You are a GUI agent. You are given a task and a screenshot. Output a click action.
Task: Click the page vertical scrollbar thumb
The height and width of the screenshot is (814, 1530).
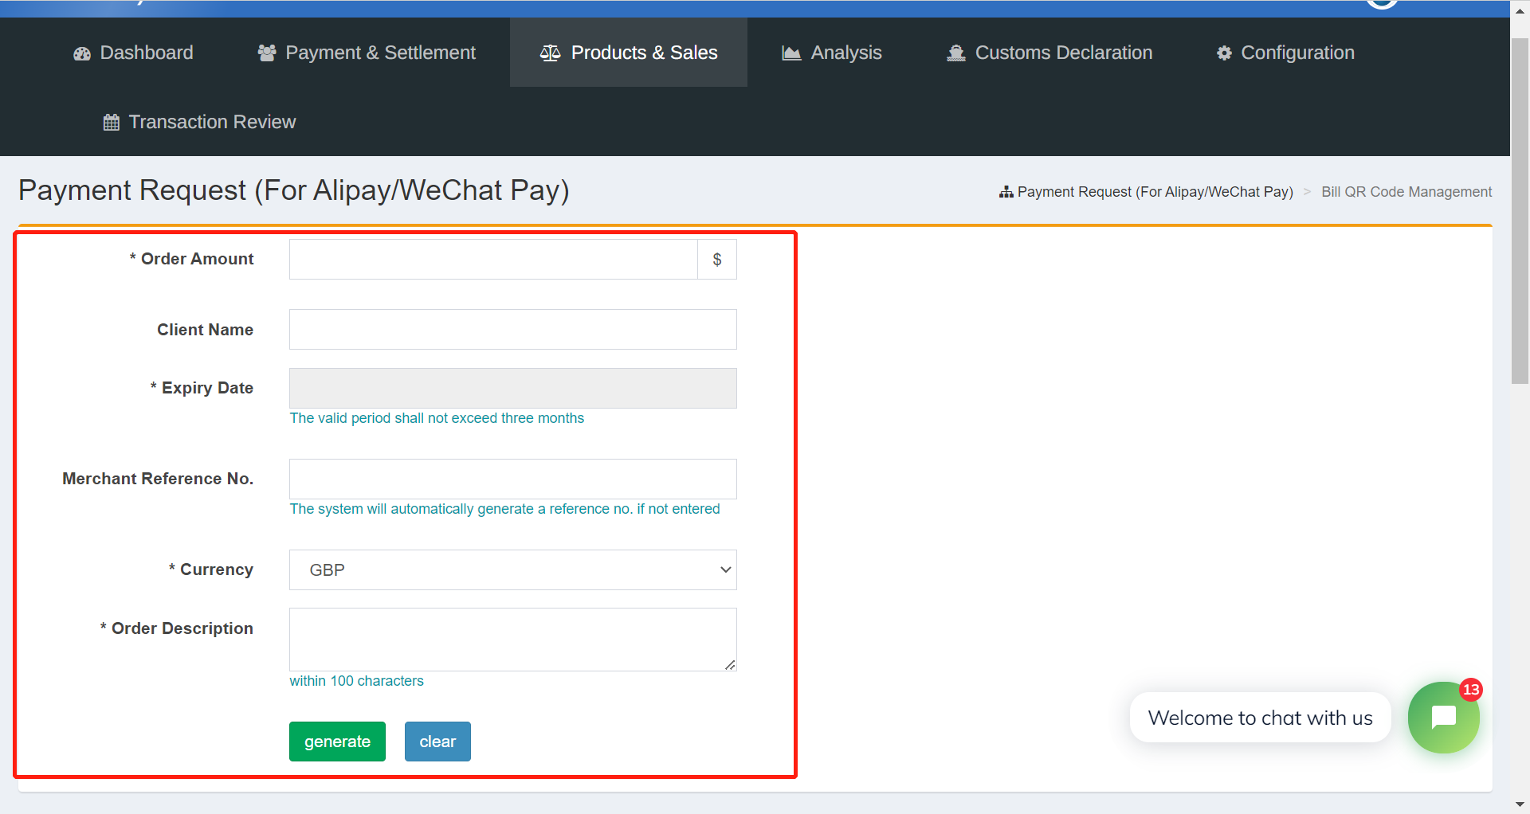pos(1520,211)
